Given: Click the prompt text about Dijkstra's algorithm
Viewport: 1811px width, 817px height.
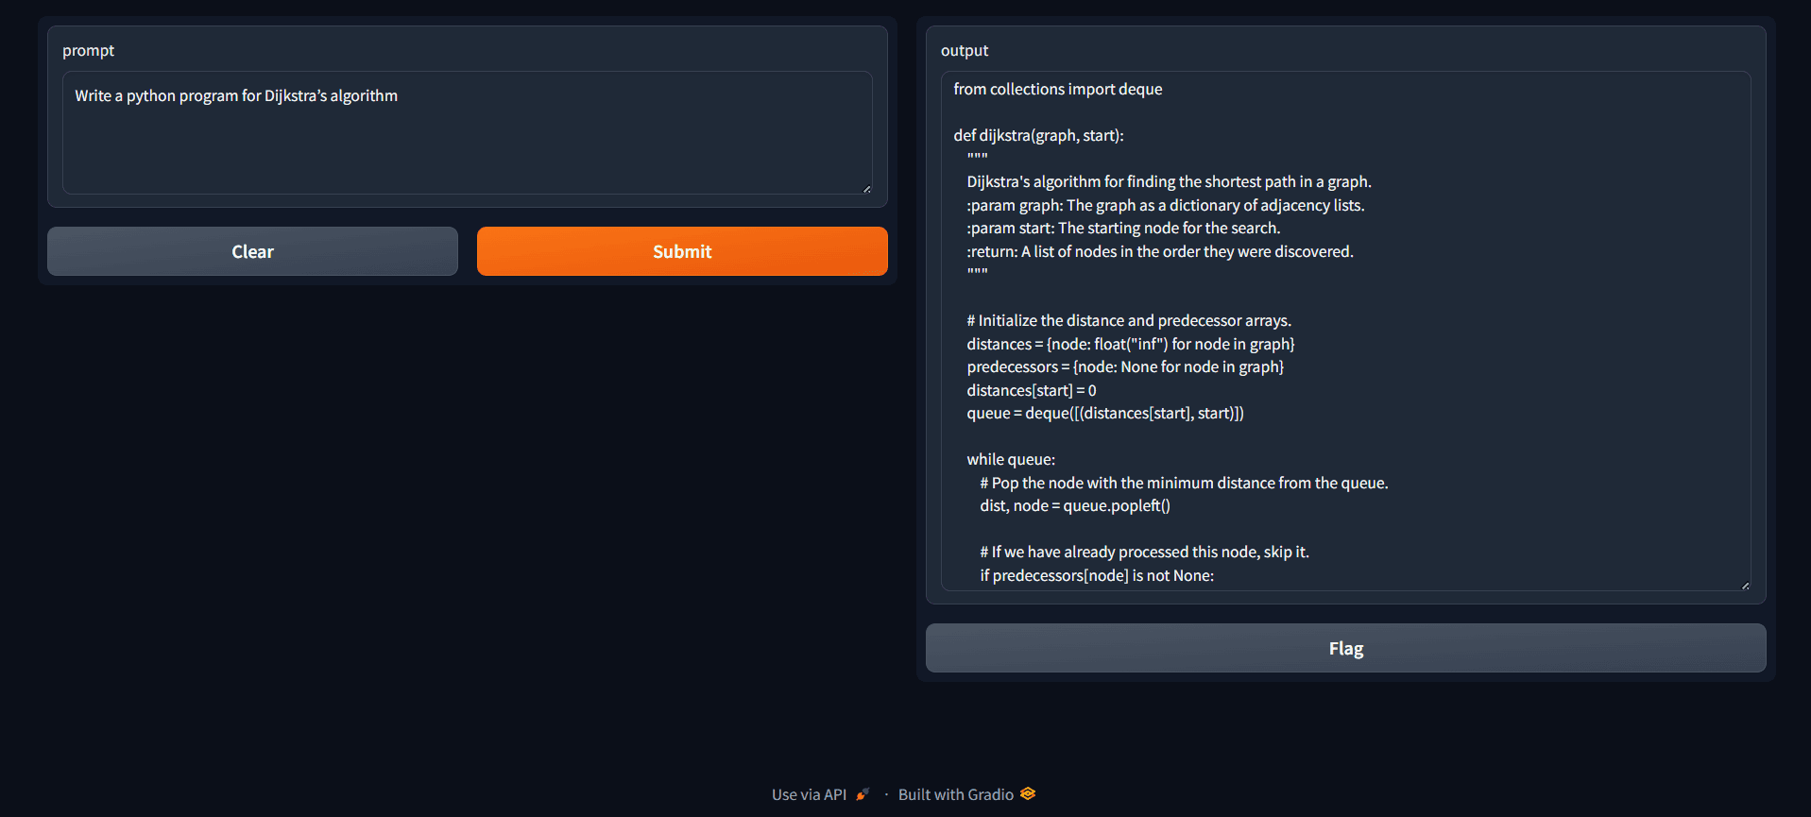Looking at the screenshot, I should point(236,96).
